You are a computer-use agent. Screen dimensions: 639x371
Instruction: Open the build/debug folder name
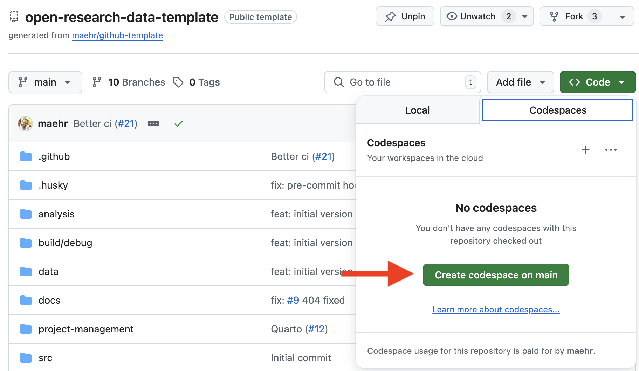[x=65, y=243]
